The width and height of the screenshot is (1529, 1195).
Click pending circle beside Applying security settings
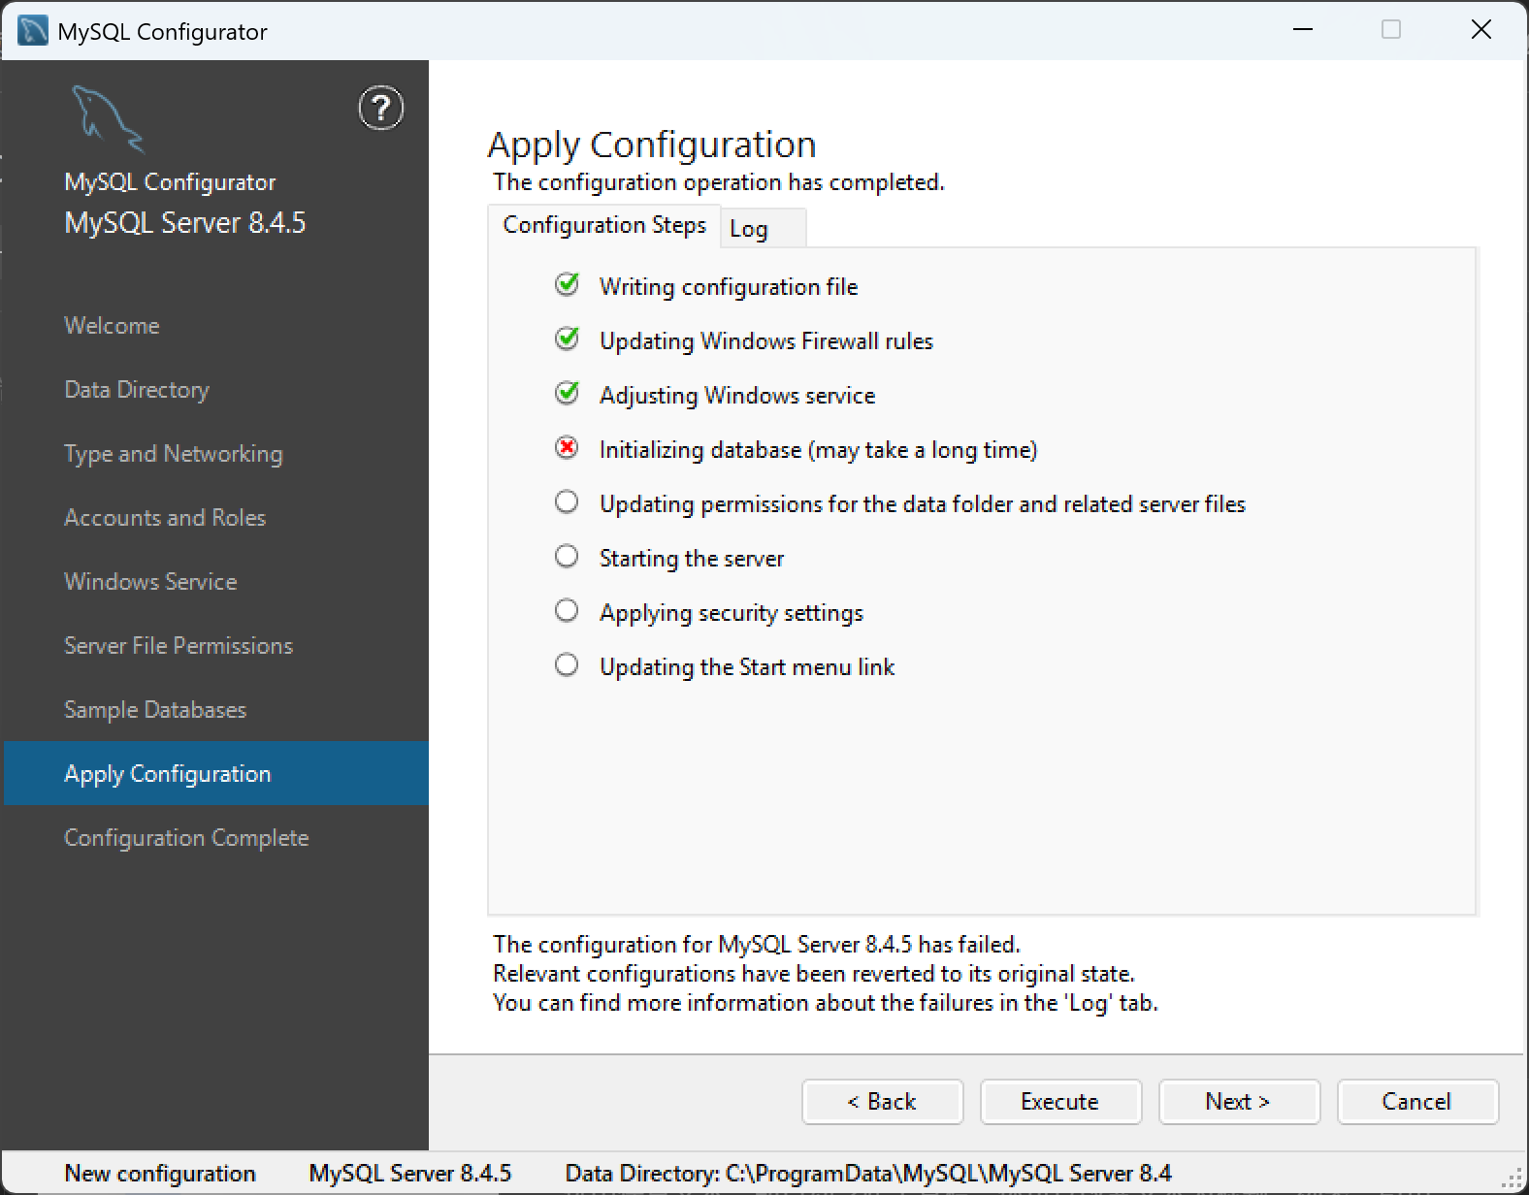pyautogui.click(x=567, y=610)
